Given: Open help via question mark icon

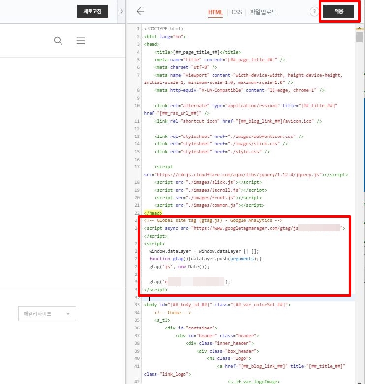Looking at the screenshot, I should point(314,11).
